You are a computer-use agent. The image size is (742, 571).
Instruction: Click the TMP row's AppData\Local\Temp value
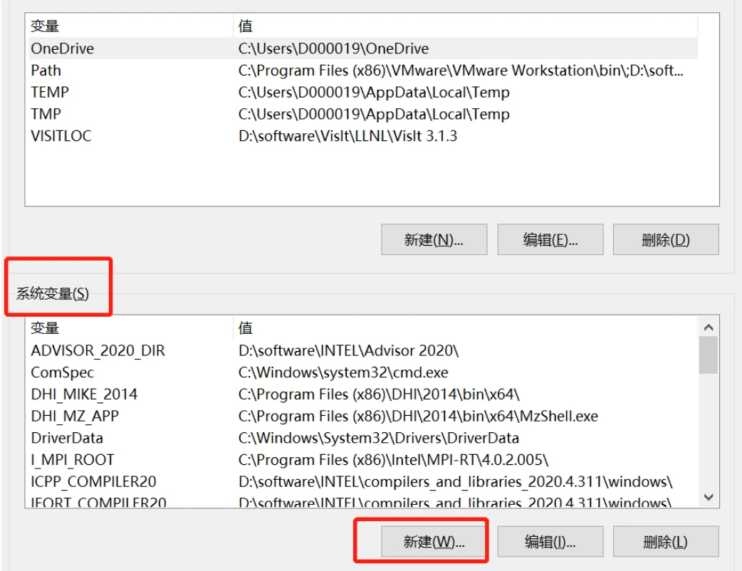tap(374, 114)
